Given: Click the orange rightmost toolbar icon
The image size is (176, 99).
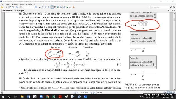Looking at the screenshot, I should [74, 7].
